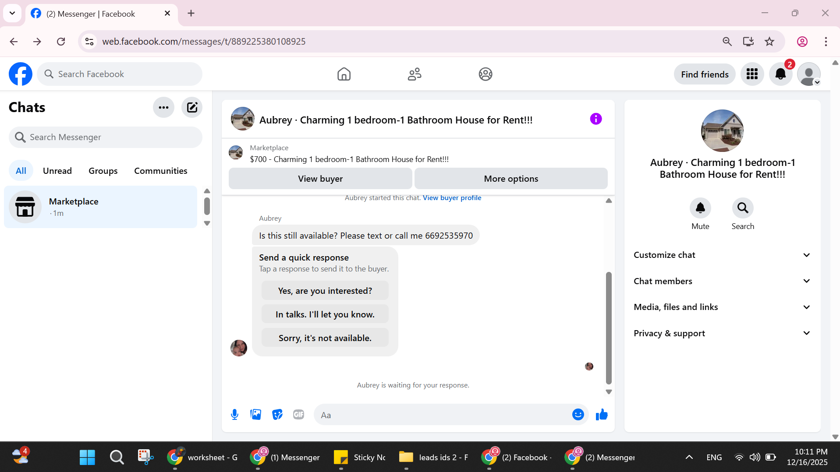Click the Search Messenger field

pyautogui.click(x=106, y=137)
